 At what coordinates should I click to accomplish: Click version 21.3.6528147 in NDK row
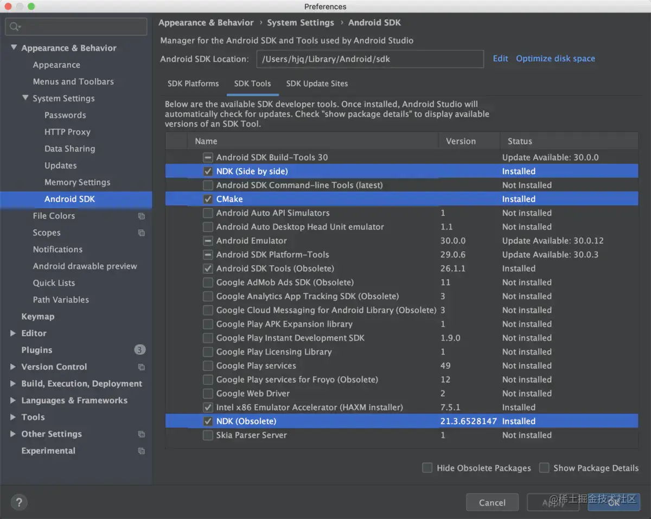click(468, 421)
